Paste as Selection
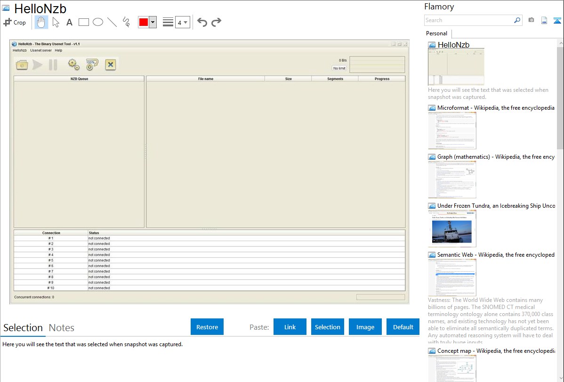Image resolution: width=564 pixels, height=382 pixels. tap(328, 327)
